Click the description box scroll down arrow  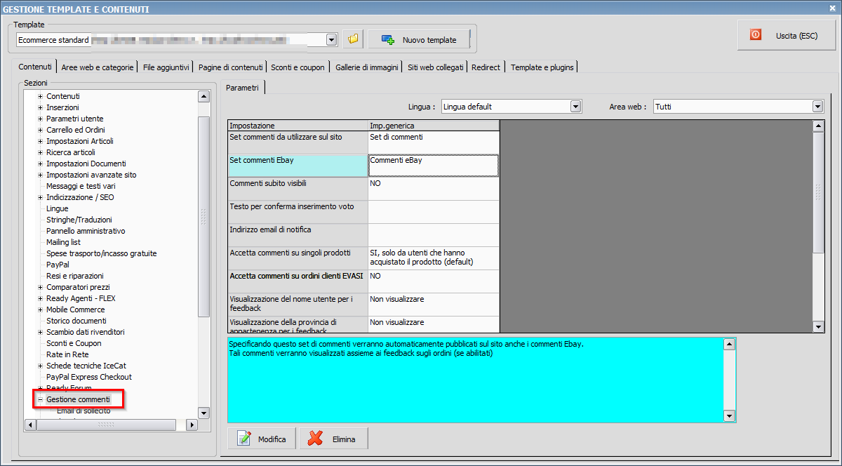[730, 416]
